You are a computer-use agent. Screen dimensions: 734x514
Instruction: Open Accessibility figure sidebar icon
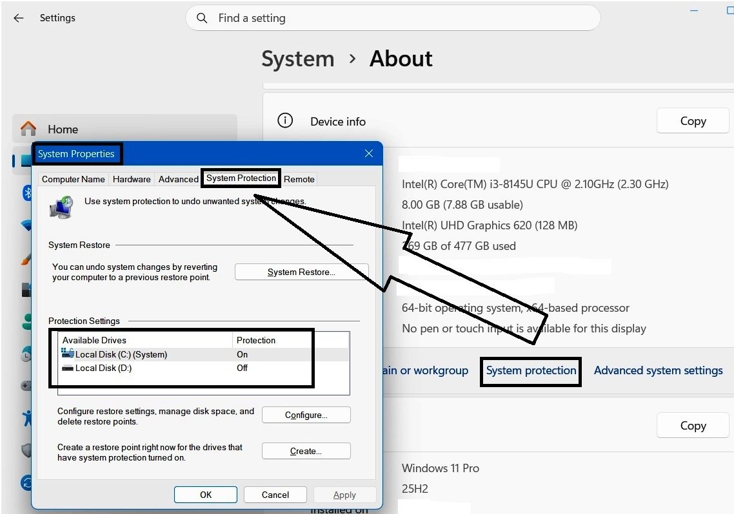(x=28, y=418)
